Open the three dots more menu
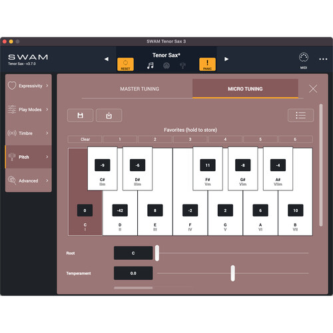 (x=323, y=59)
